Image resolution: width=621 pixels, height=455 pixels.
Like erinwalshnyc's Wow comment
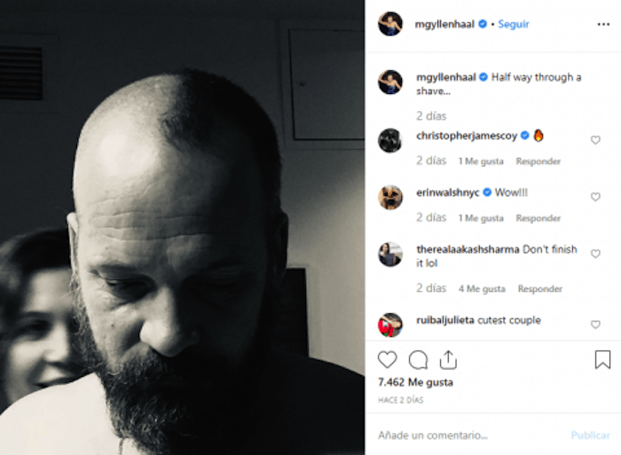click(595, 197)
